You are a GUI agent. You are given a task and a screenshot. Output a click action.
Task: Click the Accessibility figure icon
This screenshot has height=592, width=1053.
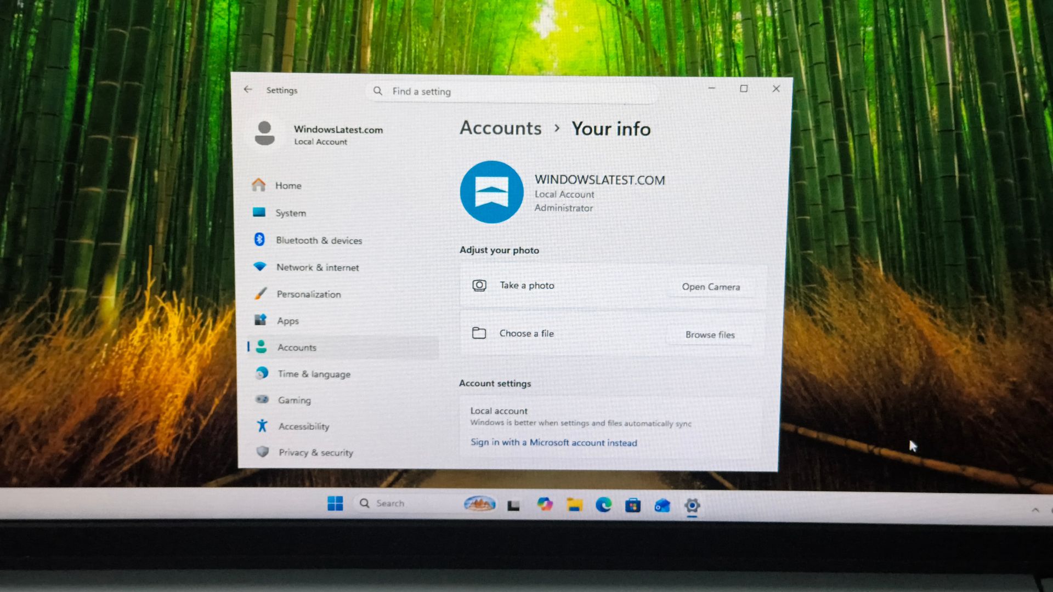262,425
